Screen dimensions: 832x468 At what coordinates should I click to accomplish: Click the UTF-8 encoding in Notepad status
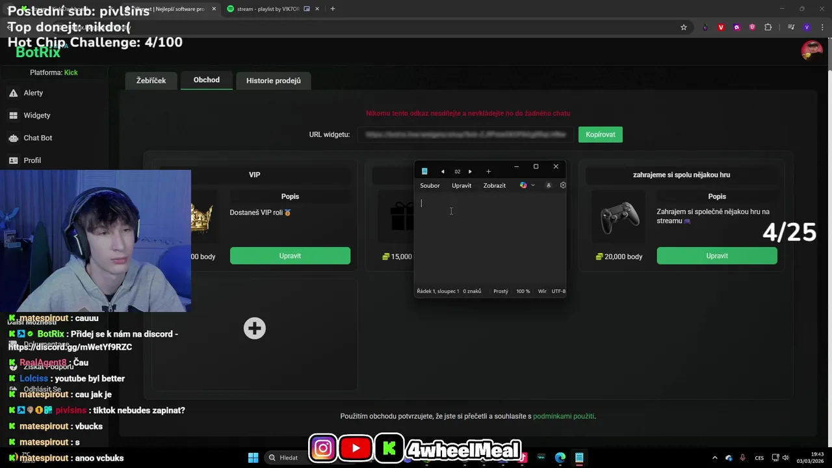[558, 291]
